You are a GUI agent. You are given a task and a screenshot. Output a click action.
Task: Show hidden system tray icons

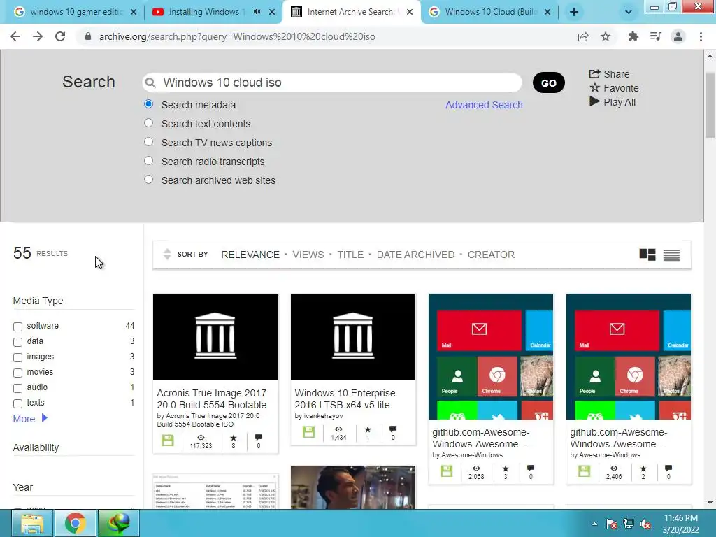click(594, 524)
